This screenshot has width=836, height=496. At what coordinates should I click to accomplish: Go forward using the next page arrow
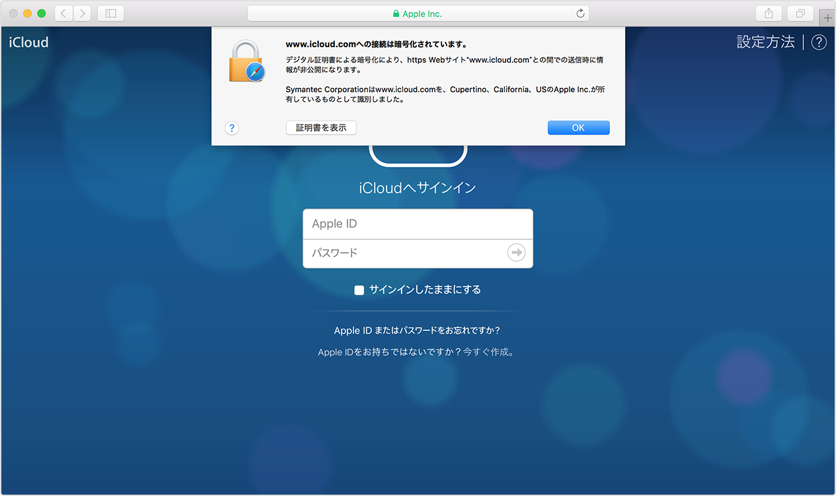click(82, 13)
